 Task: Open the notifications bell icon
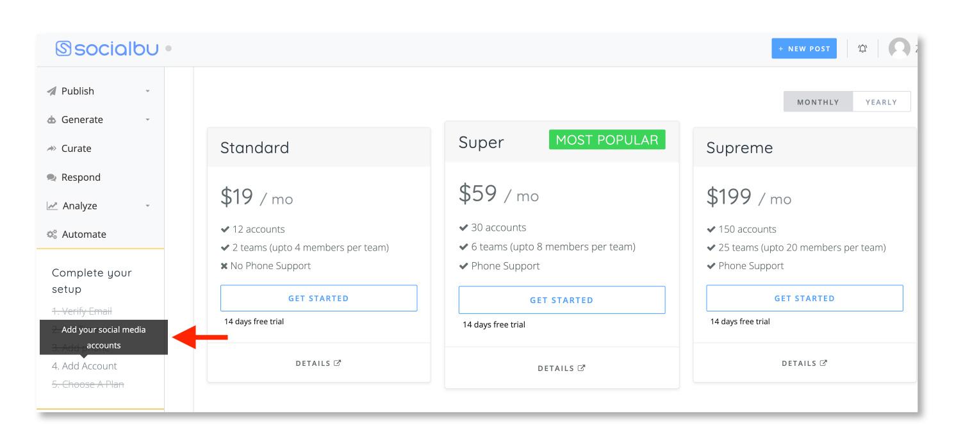point(862,49)
